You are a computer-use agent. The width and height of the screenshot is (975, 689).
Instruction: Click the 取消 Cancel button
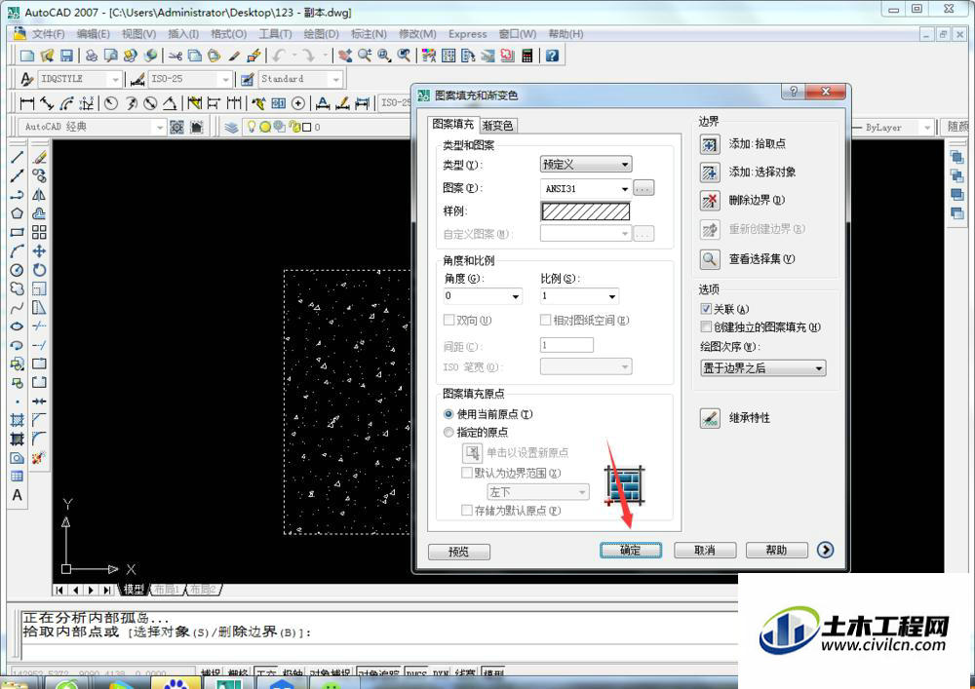point(705,551)
